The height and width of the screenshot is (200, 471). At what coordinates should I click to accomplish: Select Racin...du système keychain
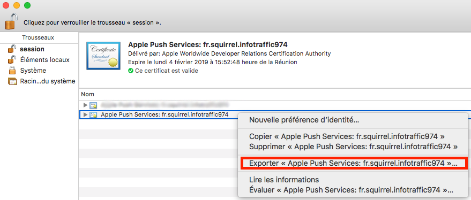pos(48,81)
